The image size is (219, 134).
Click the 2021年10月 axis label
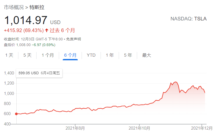pos(139,128)
